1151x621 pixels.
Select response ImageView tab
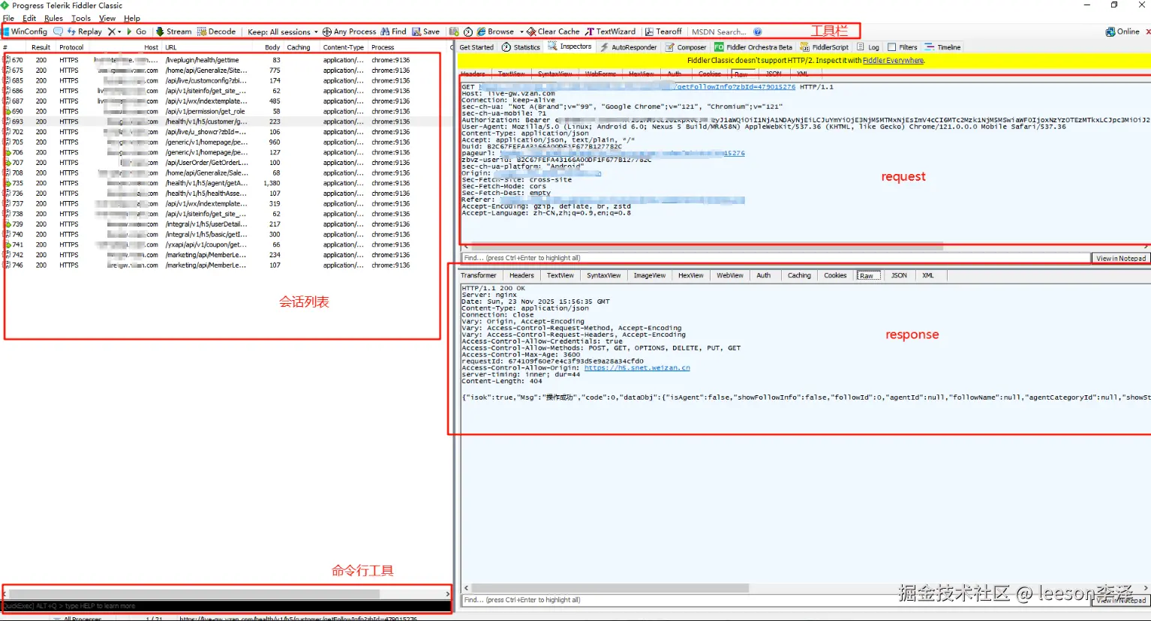(x=649, y=275)
